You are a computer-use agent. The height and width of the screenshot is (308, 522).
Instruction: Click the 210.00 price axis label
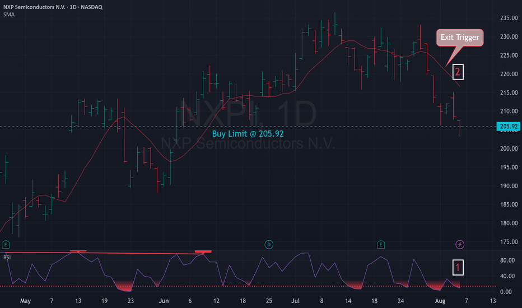pos(509,111)
